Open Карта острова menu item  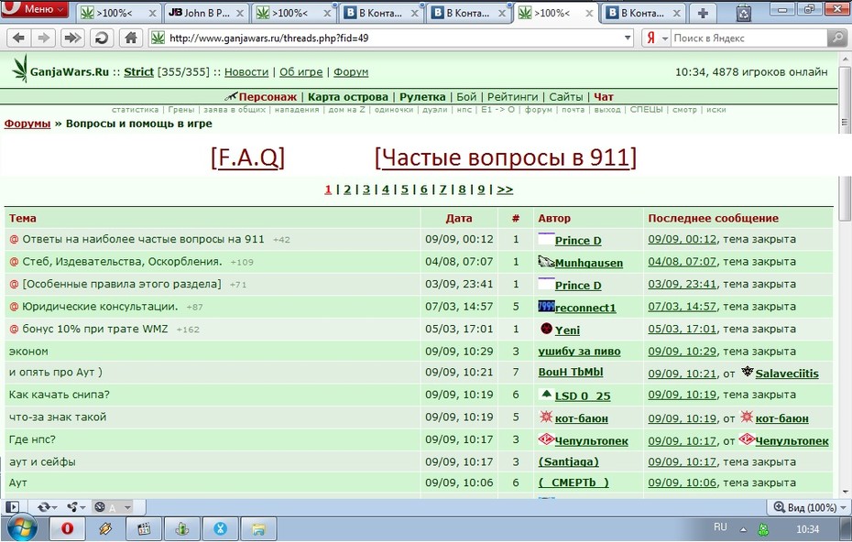[348, 97]
